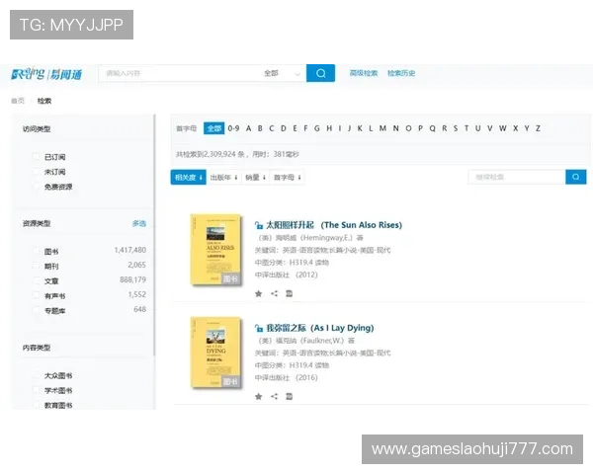Viewport: 593px width, 474px height.
Task: Share The Sun Also Rises
Action: point(274,293)
